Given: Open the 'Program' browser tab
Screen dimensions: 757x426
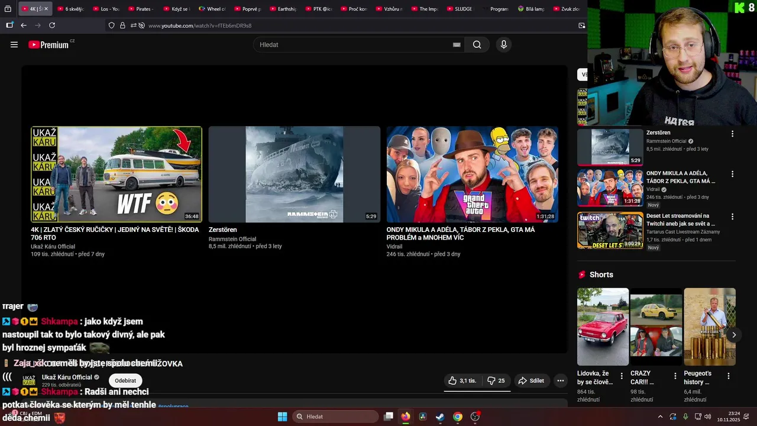Looking at the screenshot, I should 496,9.
